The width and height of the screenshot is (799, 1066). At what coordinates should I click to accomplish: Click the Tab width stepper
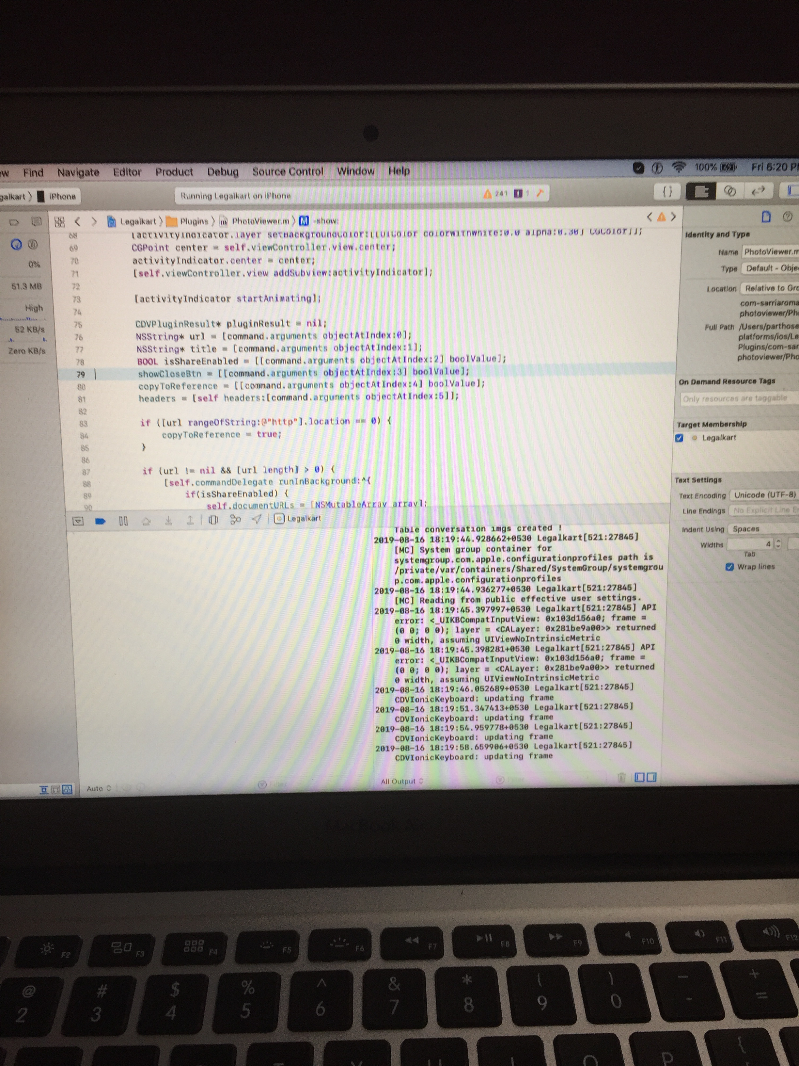[x=778, y=544]
